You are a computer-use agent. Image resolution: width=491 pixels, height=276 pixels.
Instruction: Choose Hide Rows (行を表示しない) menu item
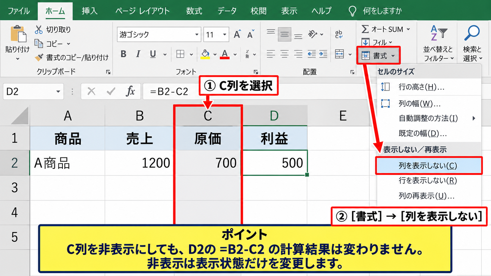(429, 180)
